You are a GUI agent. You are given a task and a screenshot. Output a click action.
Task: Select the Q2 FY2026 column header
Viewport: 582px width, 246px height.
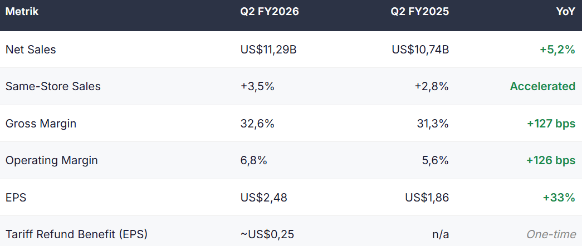[x=270, y=12]
